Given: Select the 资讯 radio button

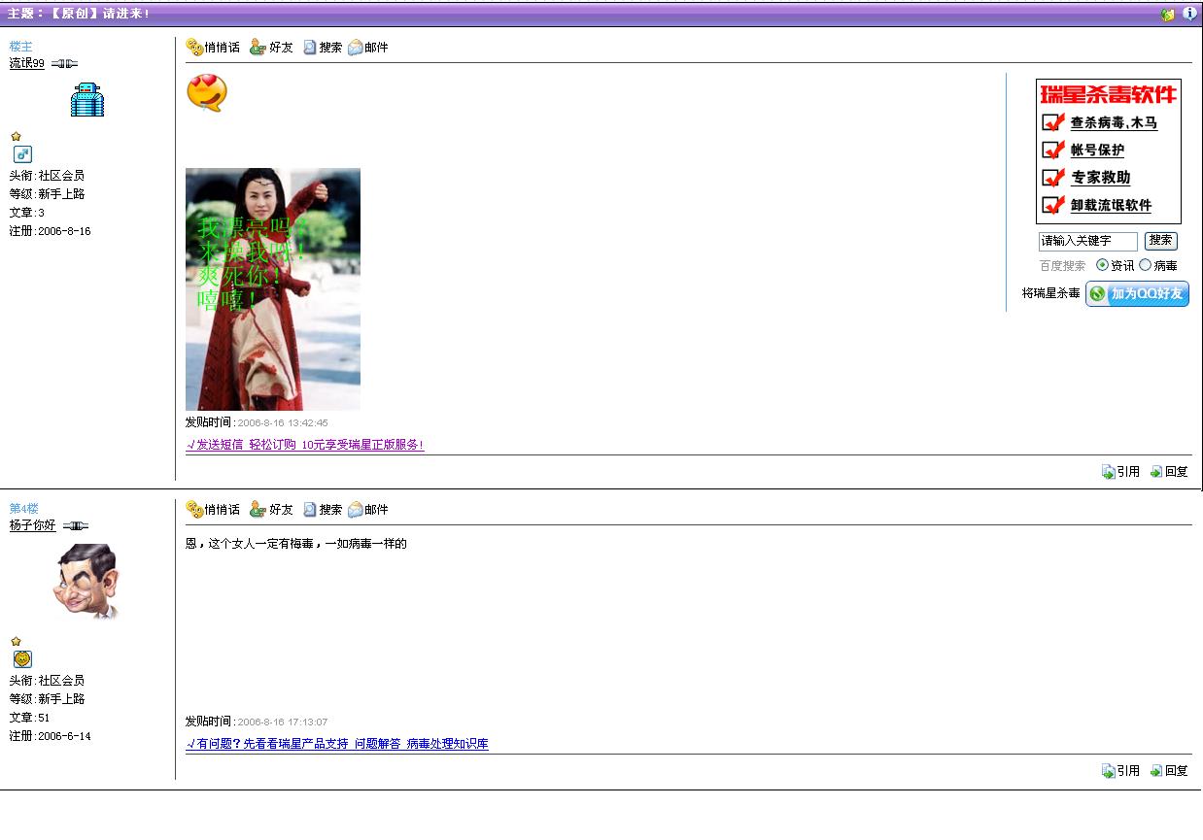Looking at the screenshot, I should click(x=1102, y=265).
